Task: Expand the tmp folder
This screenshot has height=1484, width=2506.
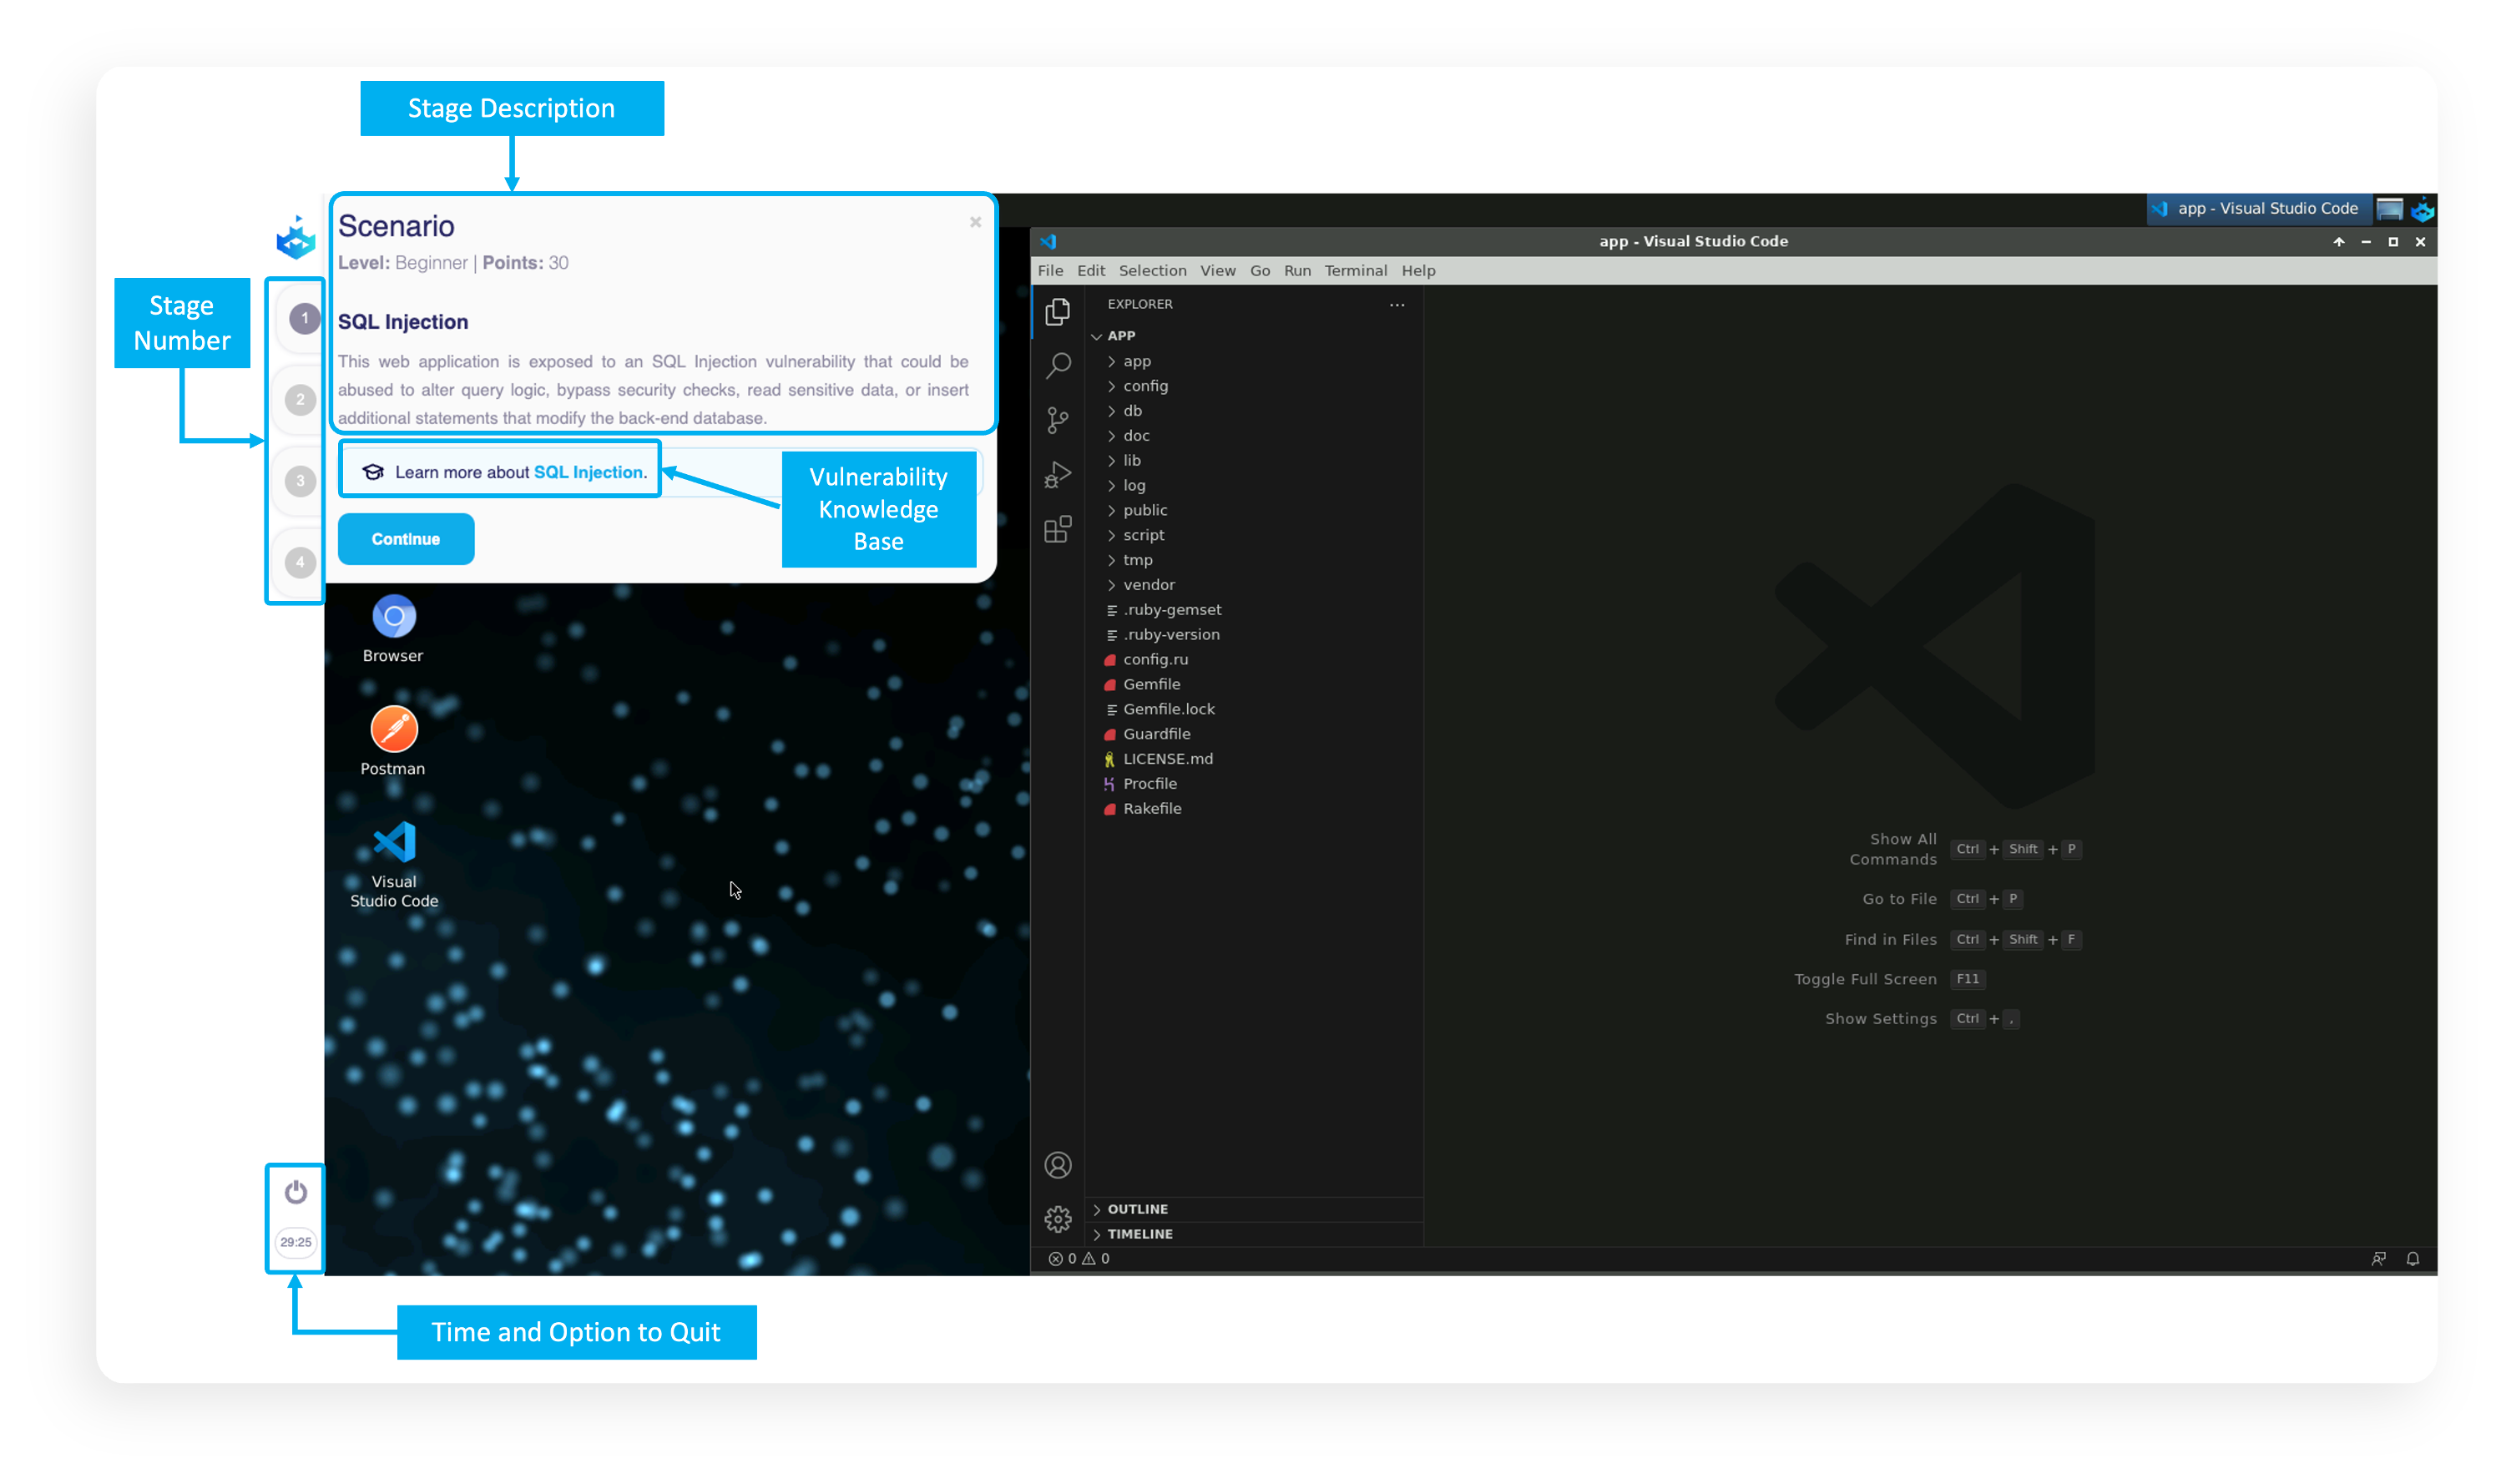Action: tap(1254, 560)
